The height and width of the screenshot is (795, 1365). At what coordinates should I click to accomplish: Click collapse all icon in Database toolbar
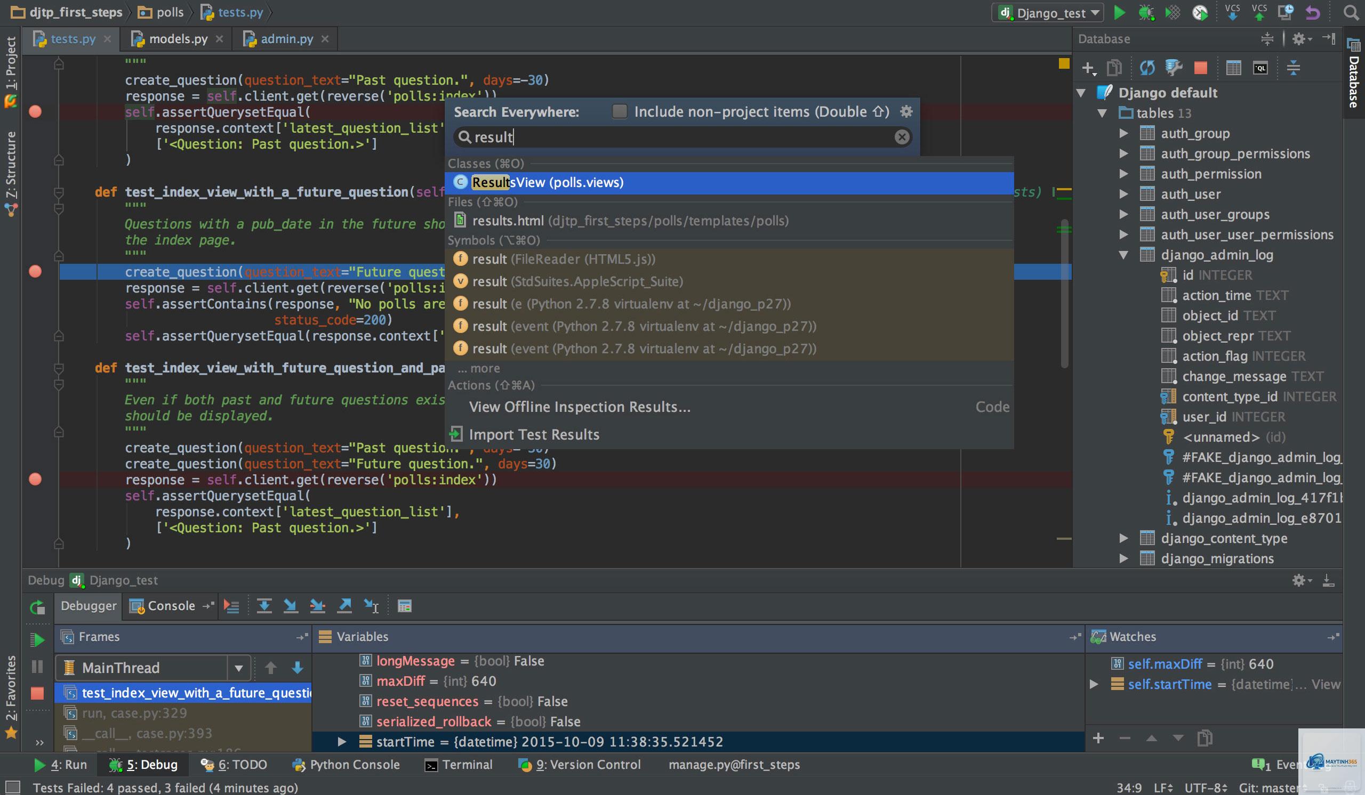[x=1293, y=68]
